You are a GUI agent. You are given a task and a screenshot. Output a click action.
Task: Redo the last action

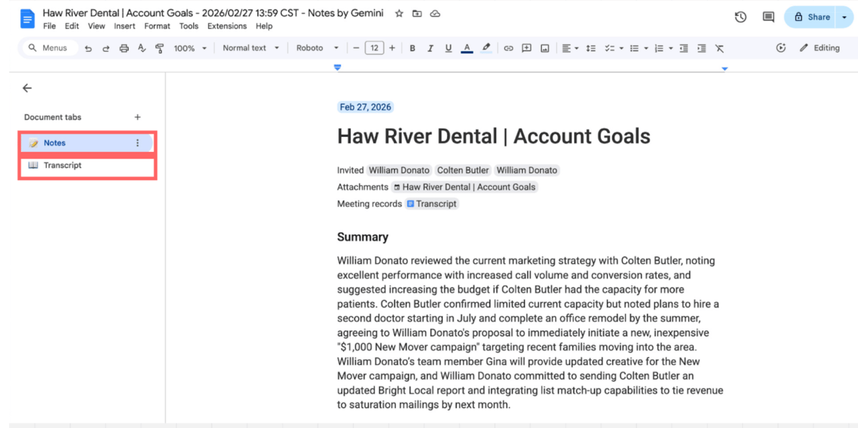click(106, 49)
